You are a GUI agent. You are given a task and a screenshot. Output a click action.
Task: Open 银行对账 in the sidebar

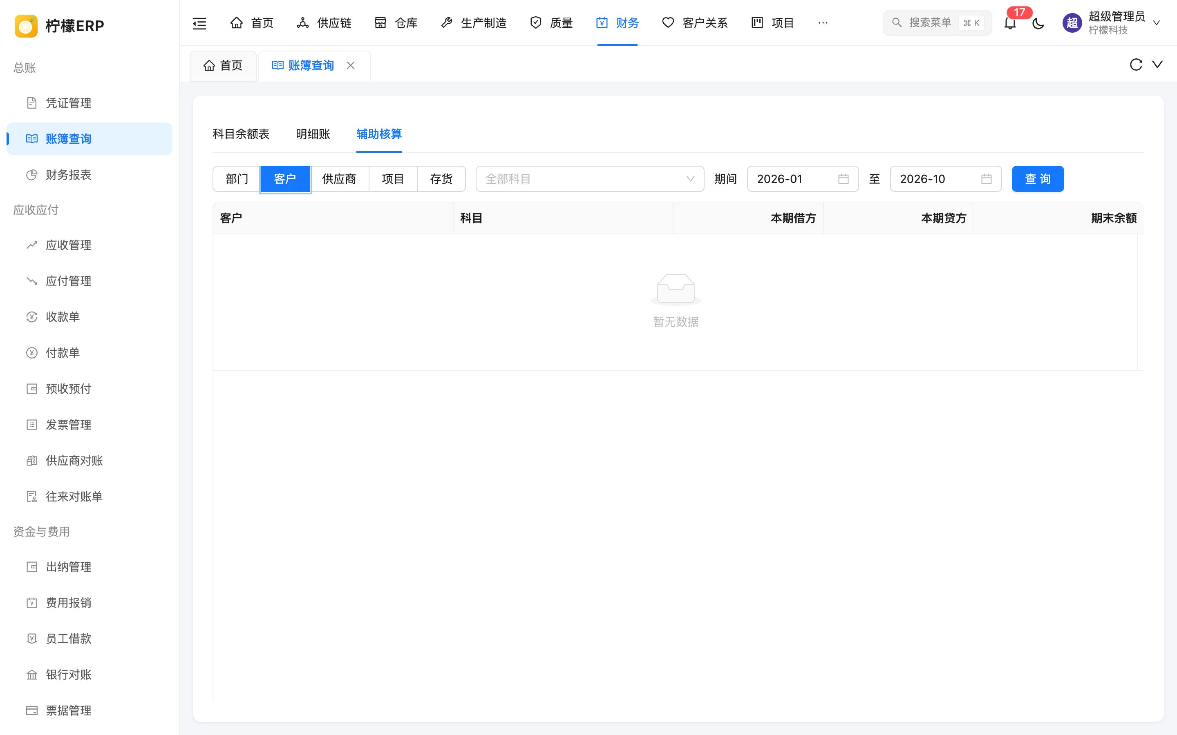pos(90,675)
